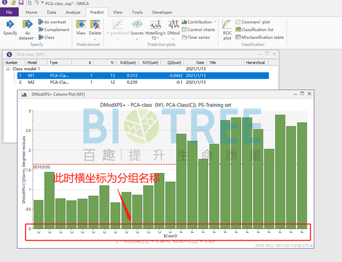Click the Coomans' plot icon
Screen dimensions: 342x262
(238, 22)
